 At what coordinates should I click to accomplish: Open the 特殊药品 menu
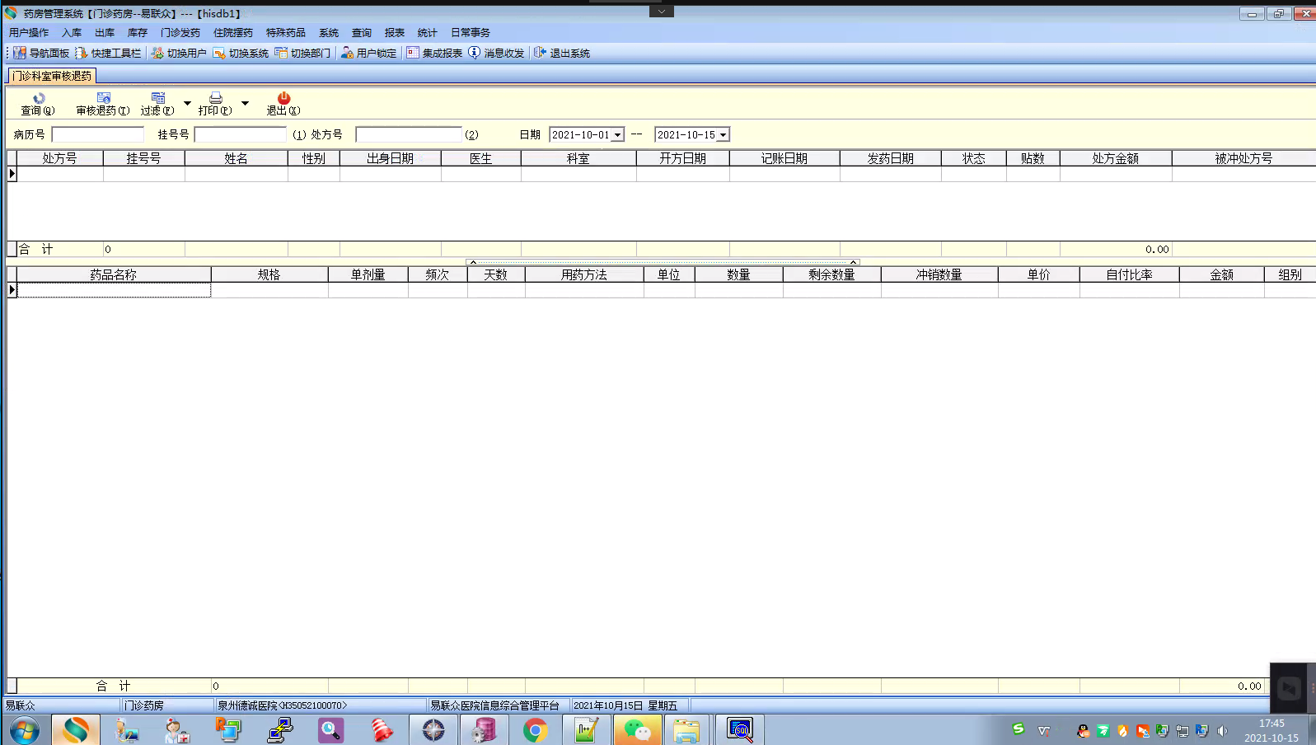(286, 33)
